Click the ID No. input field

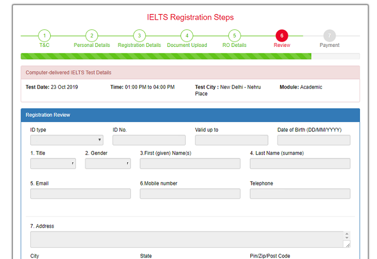pyautogui.click(x=149, y=140)
